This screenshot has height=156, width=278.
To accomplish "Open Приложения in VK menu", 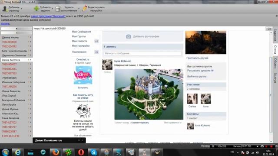I will 79,52.
